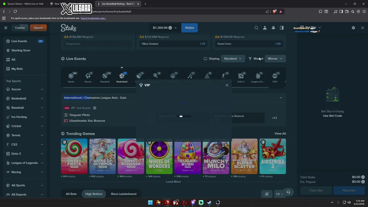This screenshot has height=207, width=368.
Task: Switch to the Casino tab
Action: [20, 28]
